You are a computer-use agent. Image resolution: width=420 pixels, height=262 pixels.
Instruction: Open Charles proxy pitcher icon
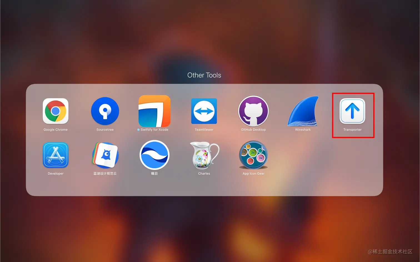[x=204, y=155]
